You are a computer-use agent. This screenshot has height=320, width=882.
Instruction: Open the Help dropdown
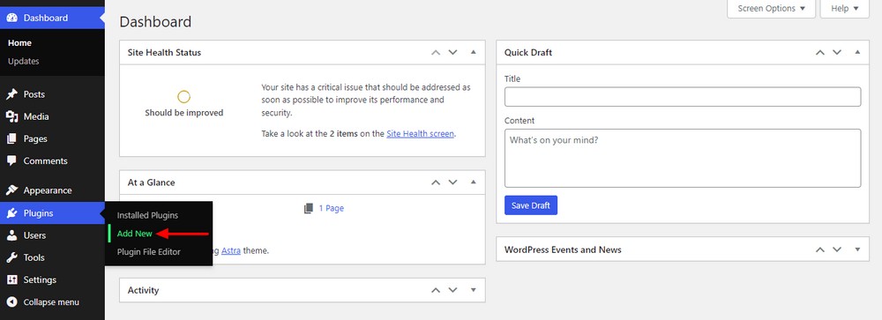pyautogui.click(x=844, y=9)
